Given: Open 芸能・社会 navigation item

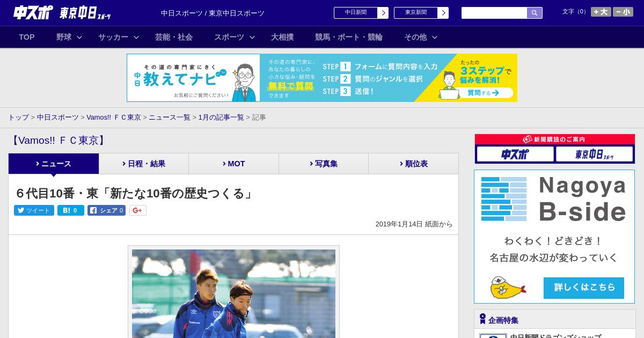Looking at the screenshot, I should click(174, 37).
